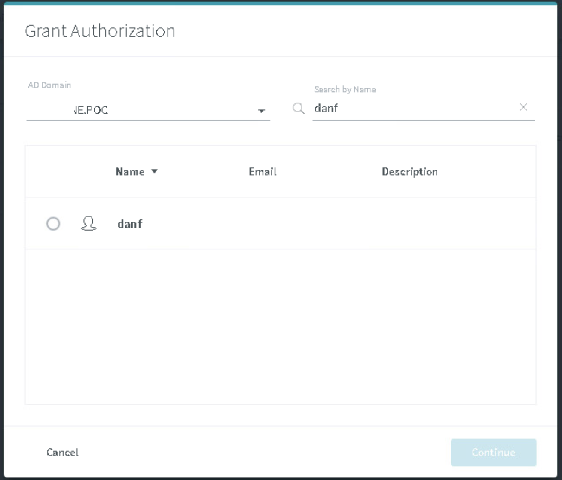This screenshot has height=480, width=562.
Task: Click the selected domain value ending in E.POC
Action: click(x=90, y=110)
